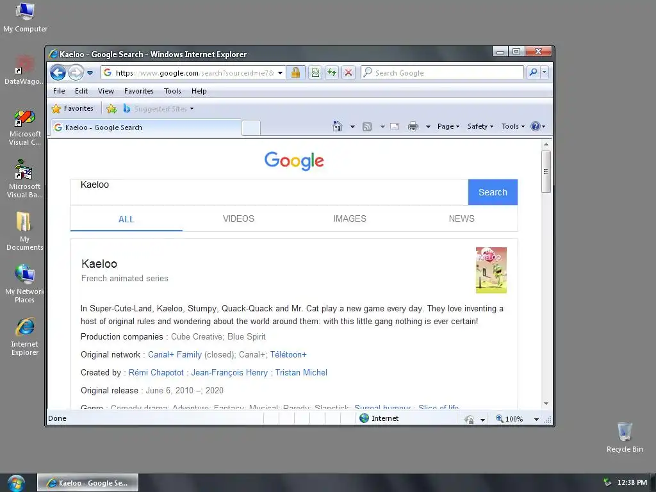Expand the Feeds dropdown arrow

[x=382, y=126]
